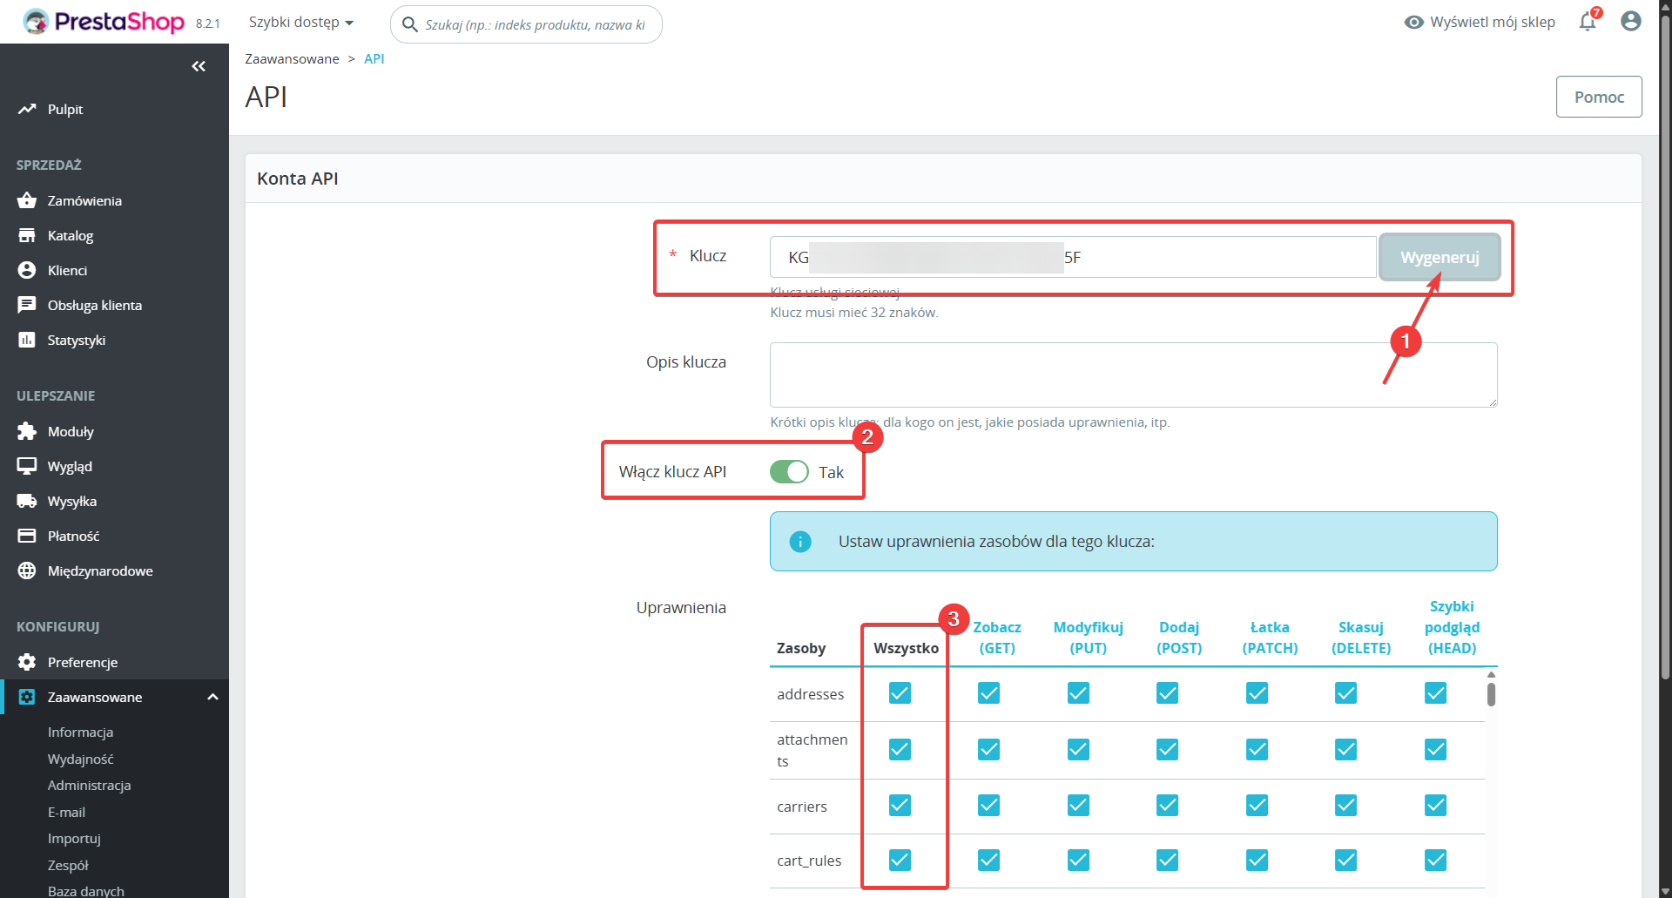The image size is (1672, 898).
Task: Collapse the sidebar with double-chevron icon
Action: click(199, 66)
